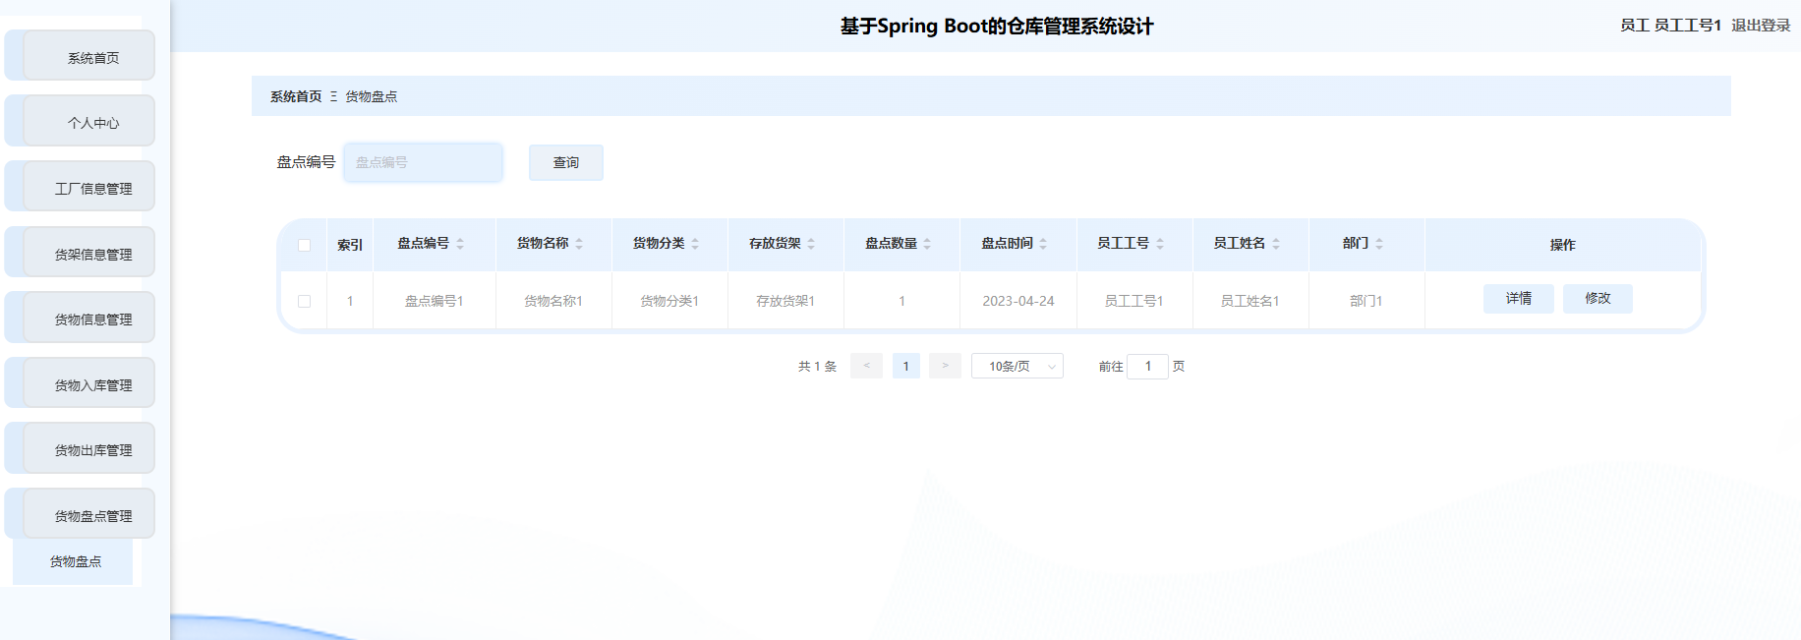1801x640 pixels.
Task: Click 退出登录 to log out
Action: (x=1761, y=26)
